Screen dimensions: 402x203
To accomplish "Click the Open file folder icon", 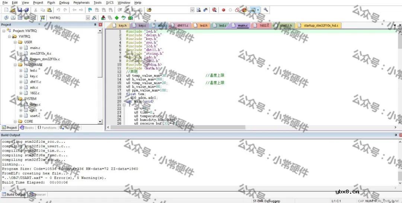I will [13, 10].
